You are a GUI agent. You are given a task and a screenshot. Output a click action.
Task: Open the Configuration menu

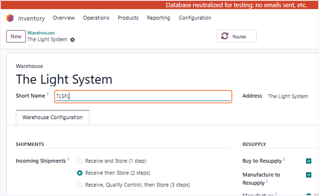coord(195,18)
